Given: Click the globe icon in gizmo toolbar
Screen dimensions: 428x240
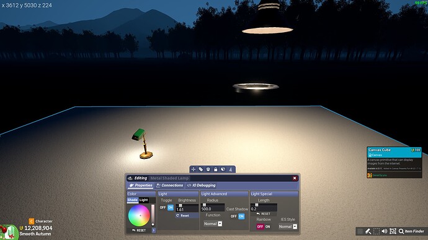Looking at the screenshot, I should [x=223, y=169].
